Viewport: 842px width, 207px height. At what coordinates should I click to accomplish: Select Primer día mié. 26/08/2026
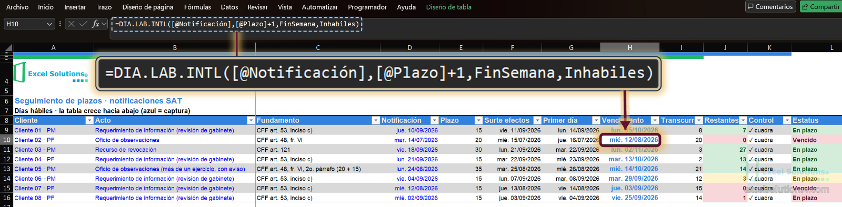click(571, 169)
